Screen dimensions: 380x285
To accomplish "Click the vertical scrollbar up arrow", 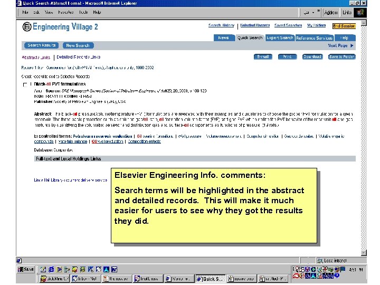I will click(x=364, y=23).
